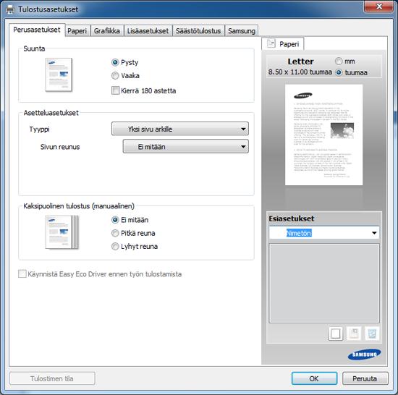Enable Kierrä 180 astetta checkbox
This screenshot has height=395, width=398.
coord(116,90)
